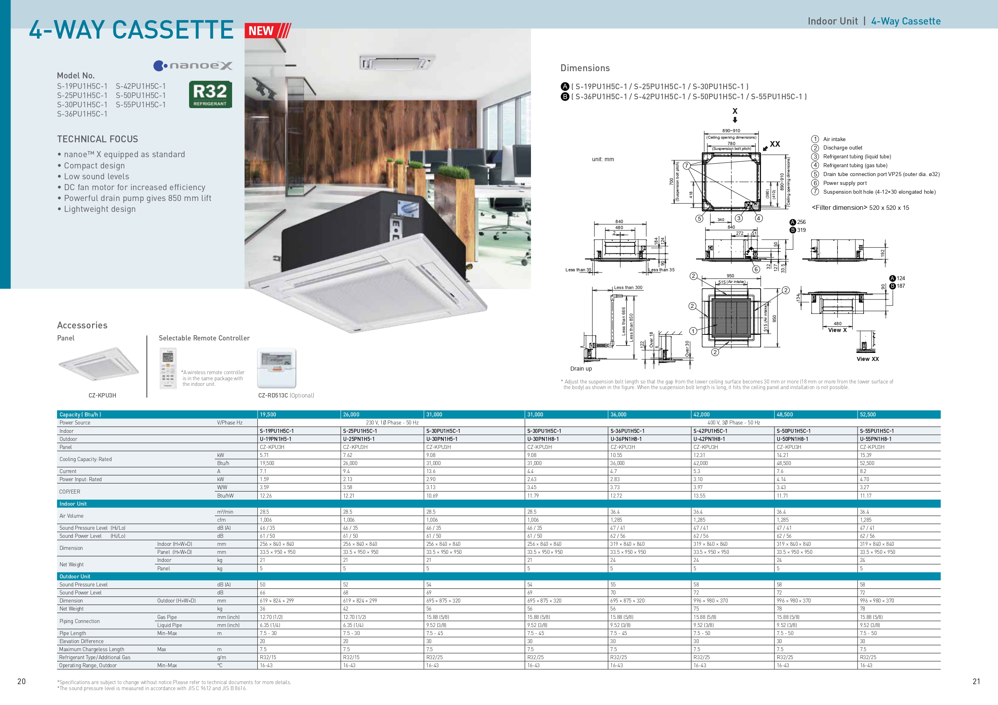Click the JIS C 9612 sound pressure footnote
The height and width of the screenshot is (705, 998).
click(x=152, y=689)
